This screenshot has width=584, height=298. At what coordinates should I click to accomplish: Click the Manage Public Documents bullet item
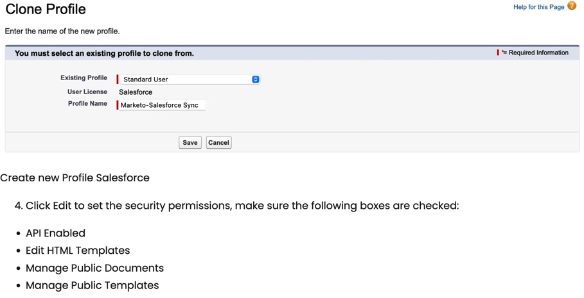(94, 268)
